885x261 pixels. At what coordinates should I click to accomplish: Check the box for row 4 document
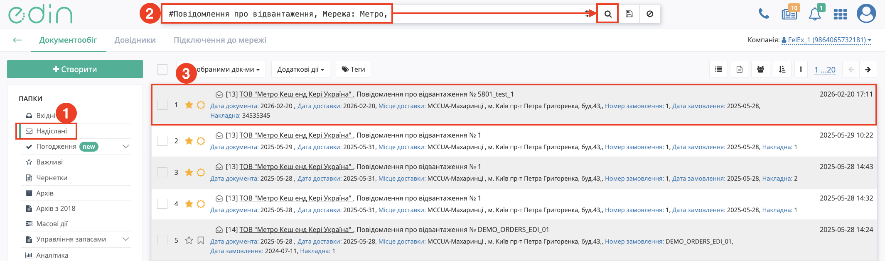click(x=162, y=204)
